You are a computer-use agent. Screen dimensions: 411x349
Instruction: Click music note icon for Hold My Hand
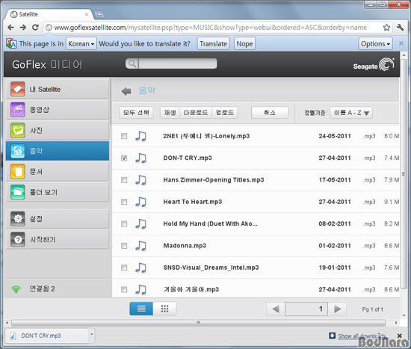[140, 223]
